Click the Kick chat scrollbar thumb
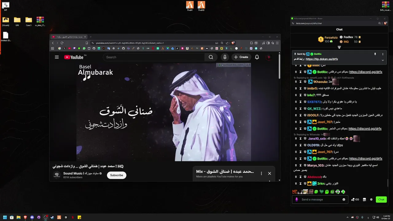Viewport: 393px width, 221px height. (x=387, y=183)
